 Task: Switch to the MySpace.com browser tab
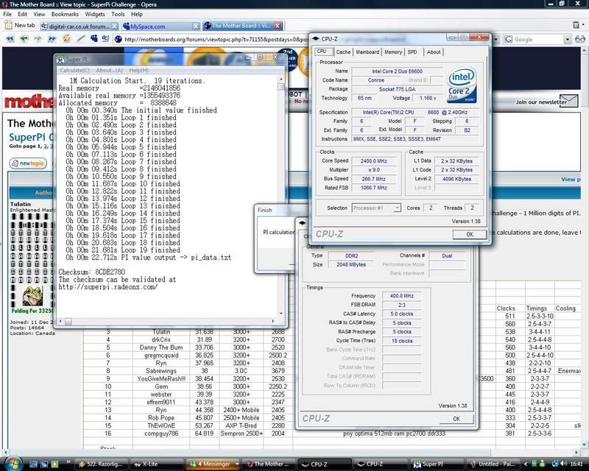(x=161, y=26)
